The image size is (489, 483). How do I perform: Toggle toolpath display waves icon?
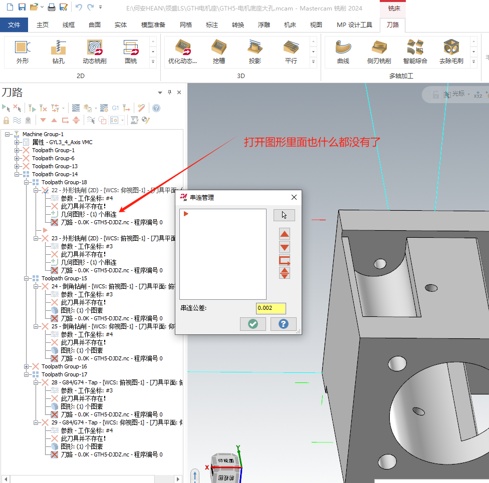click(x=17, y=120)
